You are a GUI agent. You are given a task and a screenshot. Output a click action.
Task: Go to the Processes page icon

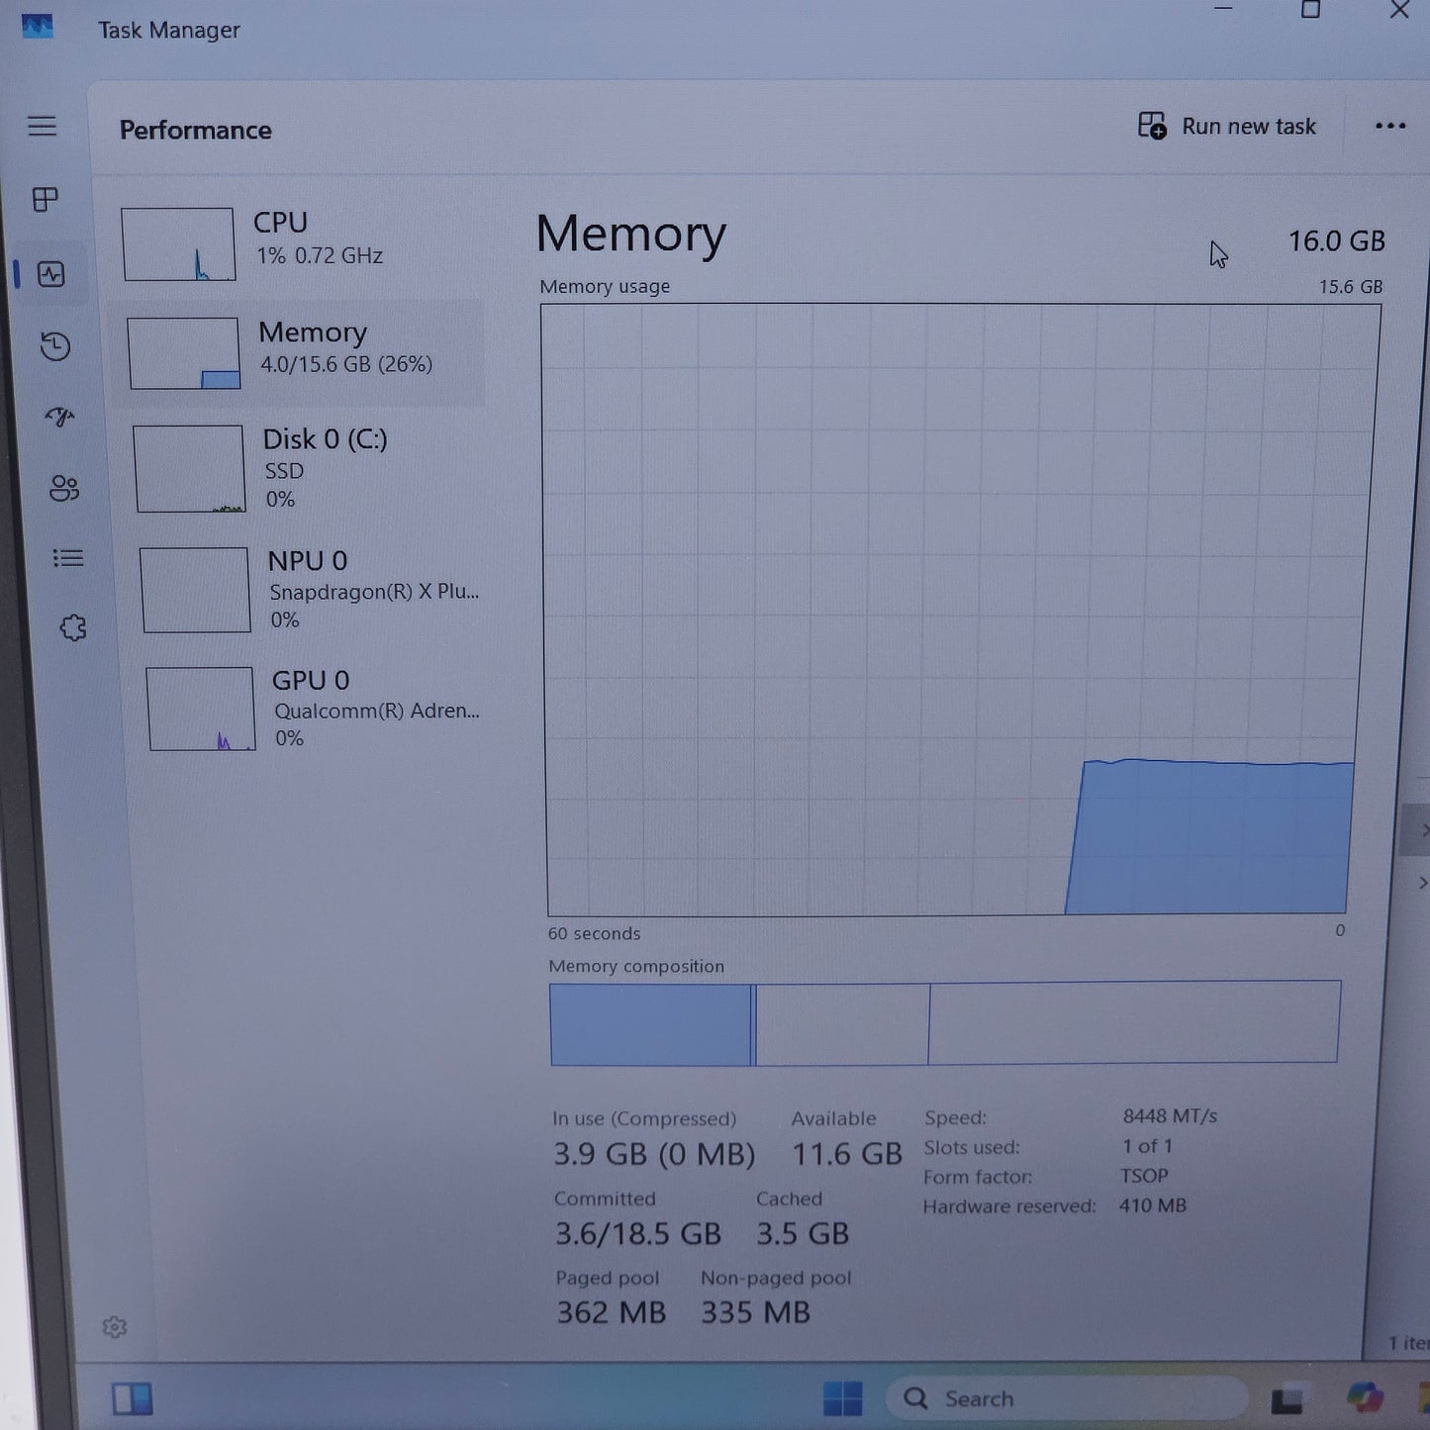click(46, 199)
